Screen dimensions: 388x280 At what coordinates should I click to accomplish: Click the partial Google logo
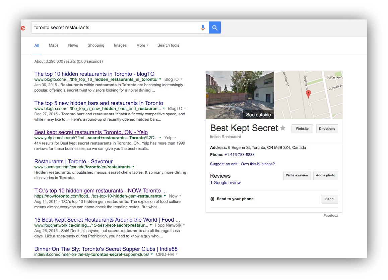pyautogui.click(x=23, y=28)
